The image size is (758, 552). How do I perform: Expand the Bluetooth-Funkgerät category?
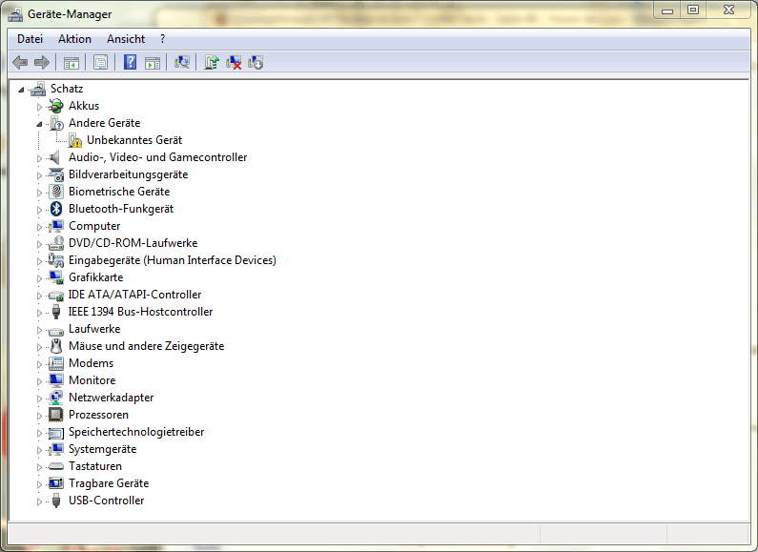click(40, 210)
